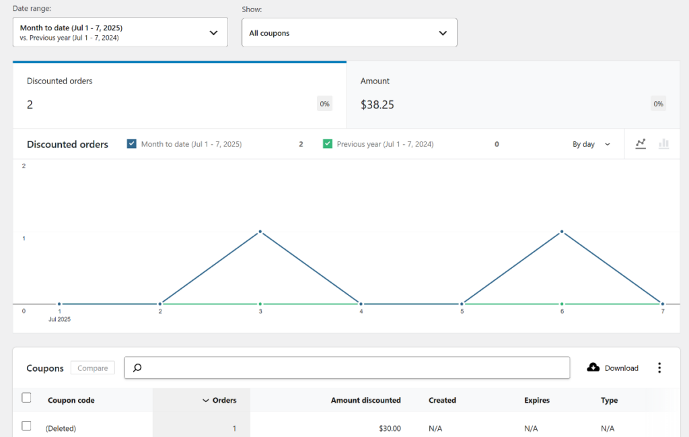The height and width of the screenshot is (437, 689).
Task: Click the magnifier icon in the search bar
Action: click(138, 368)
